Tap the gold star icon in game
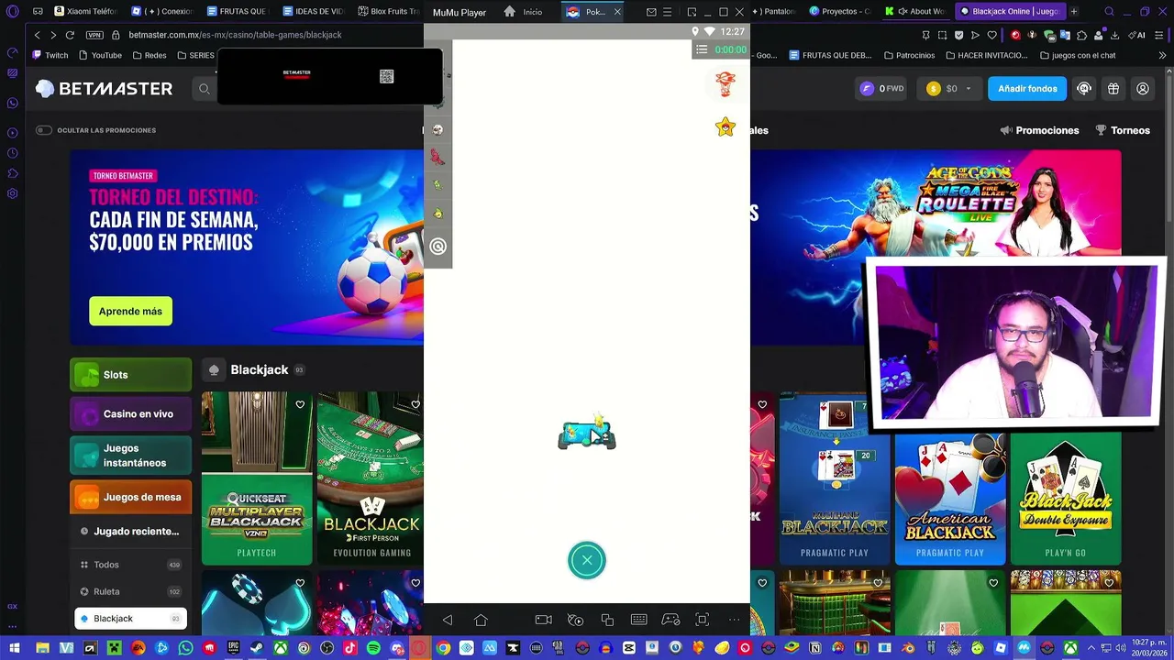This screenshot has width=1174, height=660. (725, 127)
